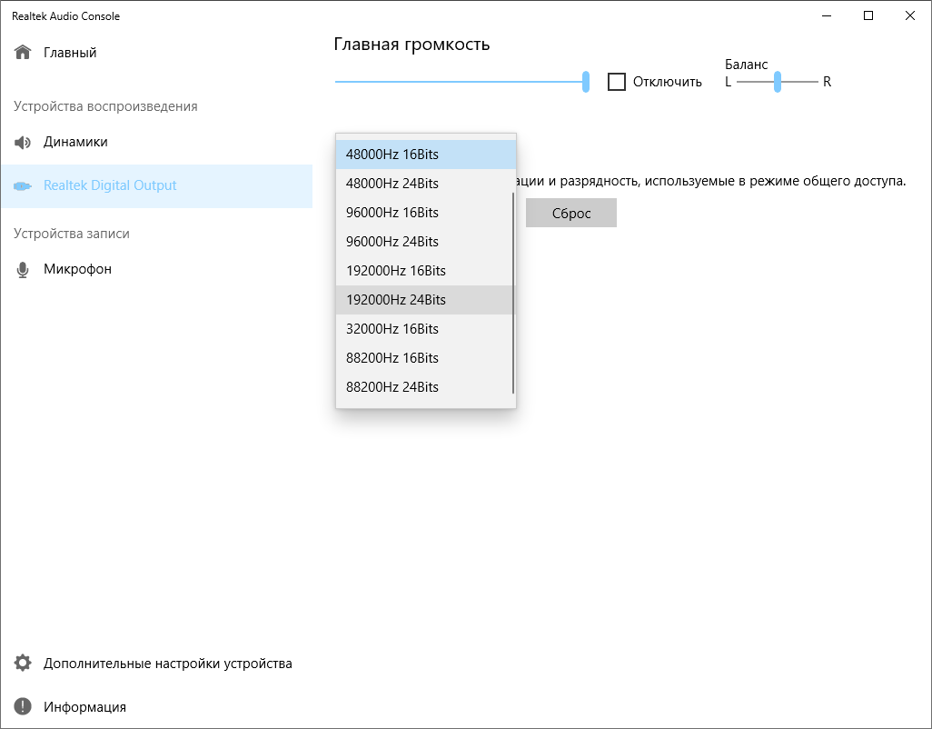Toggle the Отключить mute checkbox

tap(617, 82)
